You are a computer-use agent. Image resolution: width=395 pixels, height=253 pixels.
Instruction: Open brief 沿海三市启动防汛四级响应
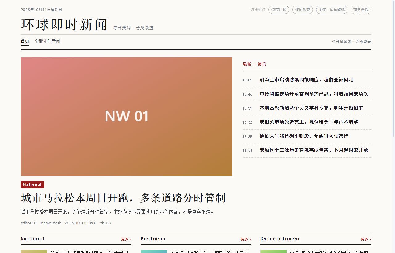point(306,80)
